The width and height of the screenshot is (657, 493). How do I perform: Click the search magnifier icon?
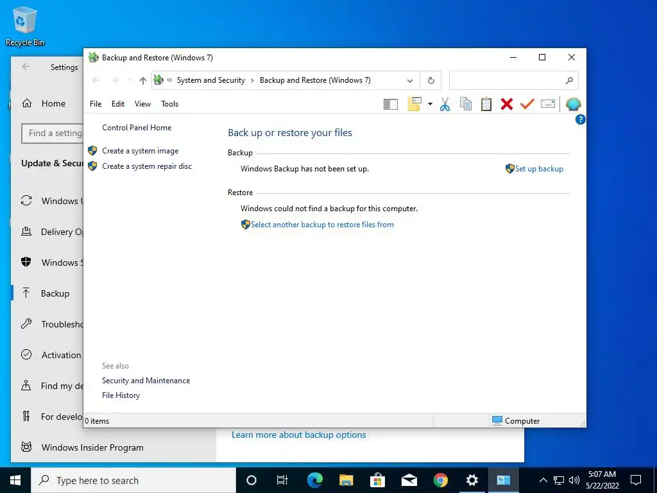[569, 80]
